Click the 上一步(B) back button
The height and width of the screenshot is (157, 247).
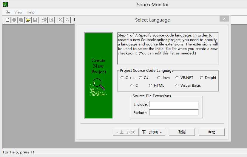[x=126, y=132]
